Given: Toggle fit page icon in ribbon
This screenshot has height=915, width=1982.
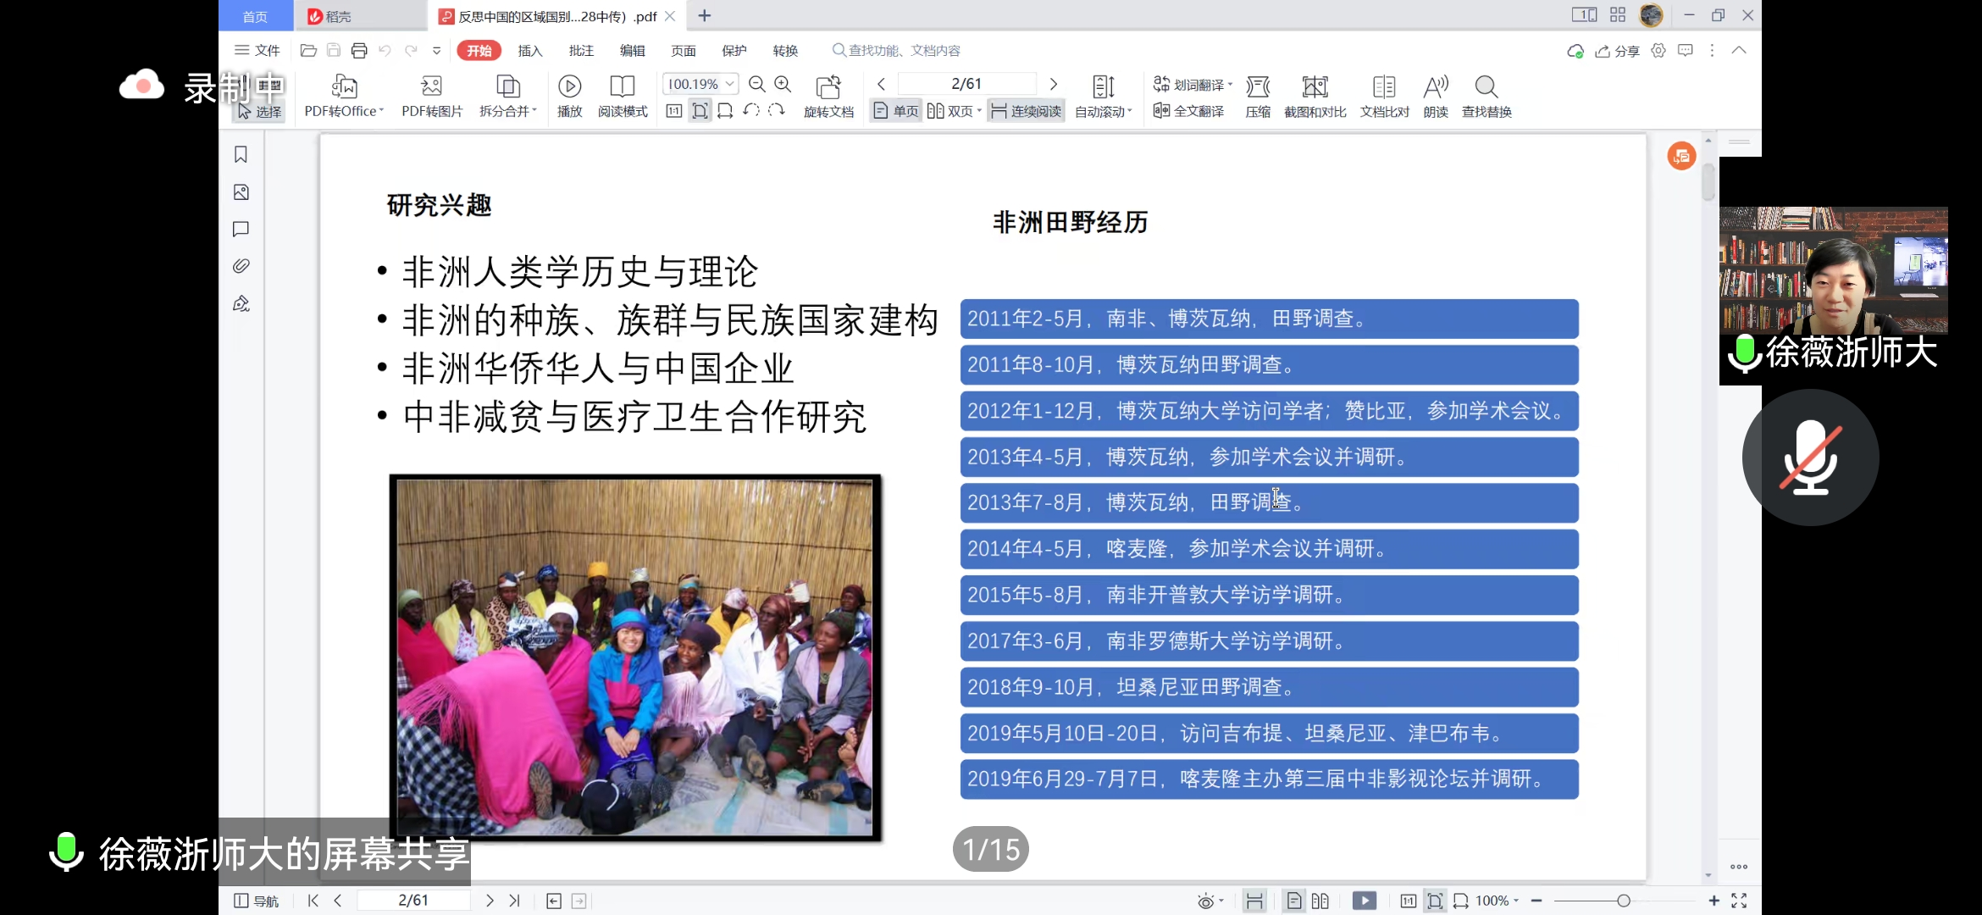Looking at the screenshot, I should pyautogui.click(x=700, y=111).
